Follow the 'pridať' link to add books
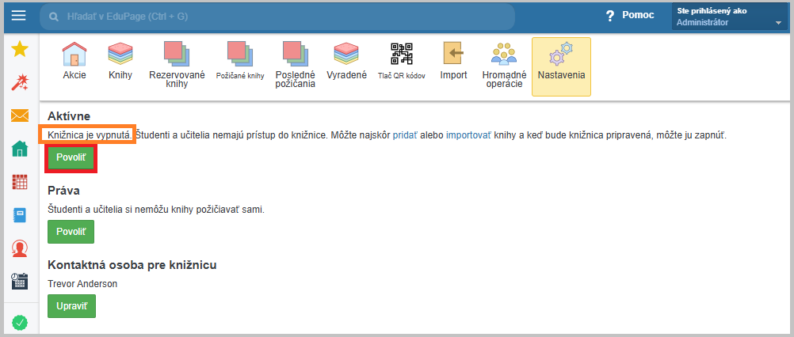Screen dimensions: 794x337 [406, 135]
